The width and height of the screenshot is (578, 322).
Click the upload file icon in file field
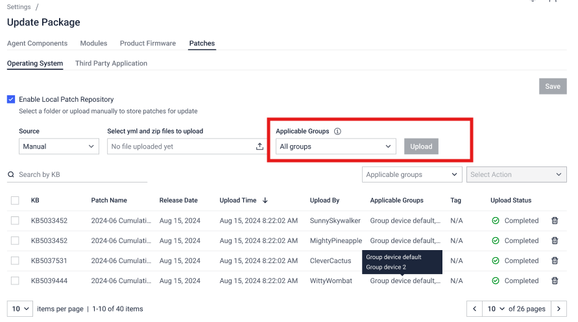[259, 147]
